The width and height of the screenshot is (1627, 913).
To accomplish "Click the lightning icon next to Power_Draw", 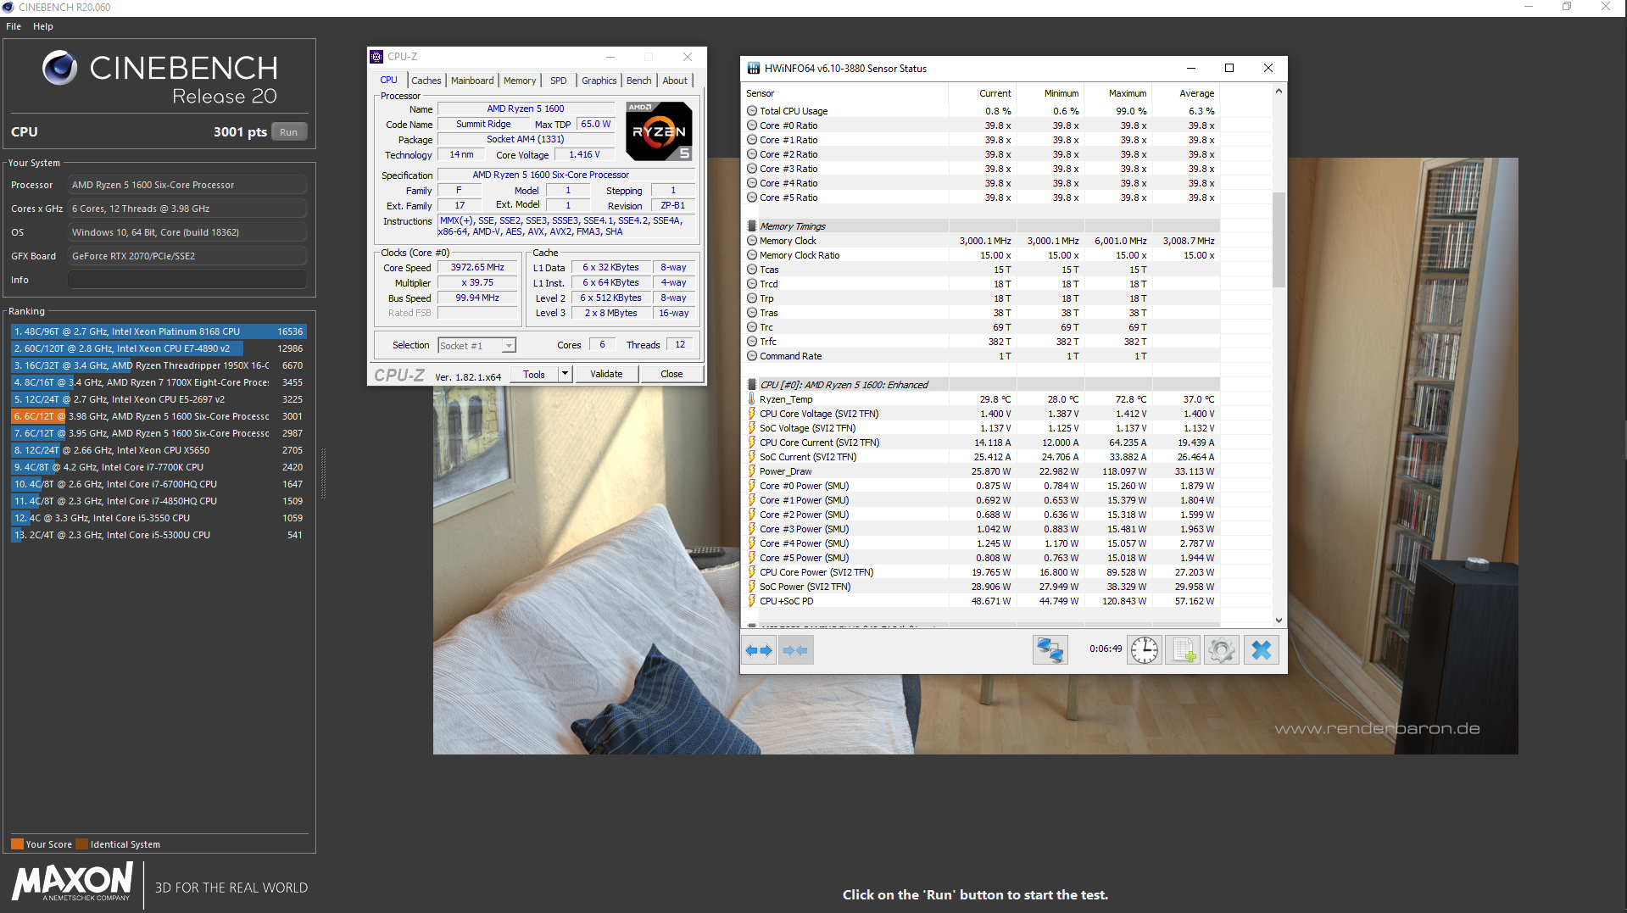I will (x=752, y=471).
